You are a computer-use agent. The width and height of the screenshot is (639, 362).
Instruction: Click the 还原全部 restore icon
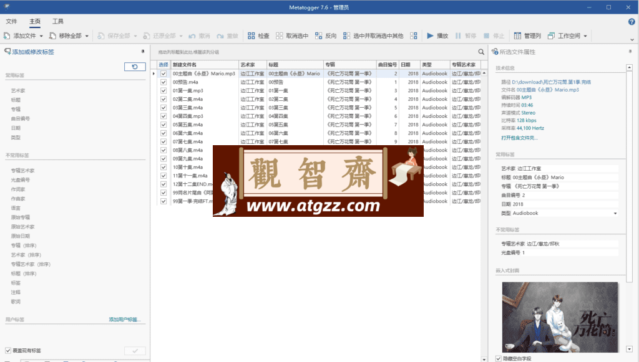coord(146,36)
